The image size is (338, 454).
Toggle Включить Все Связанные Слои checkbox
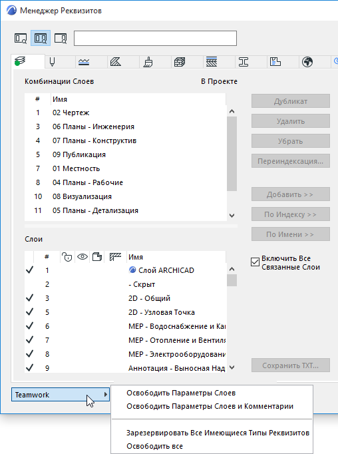click(255, 262)
